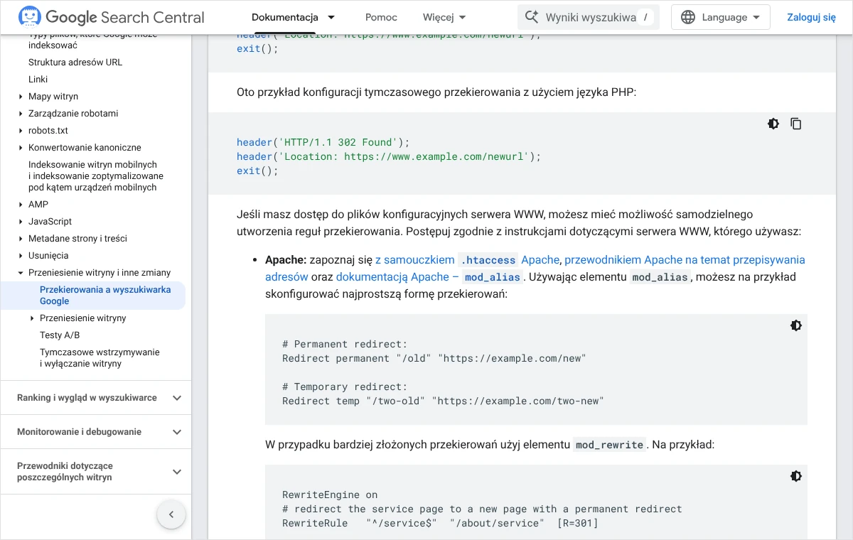Collapse the sidebar with the chevron button
Screen dimensions: 853x540
point(171,514)
